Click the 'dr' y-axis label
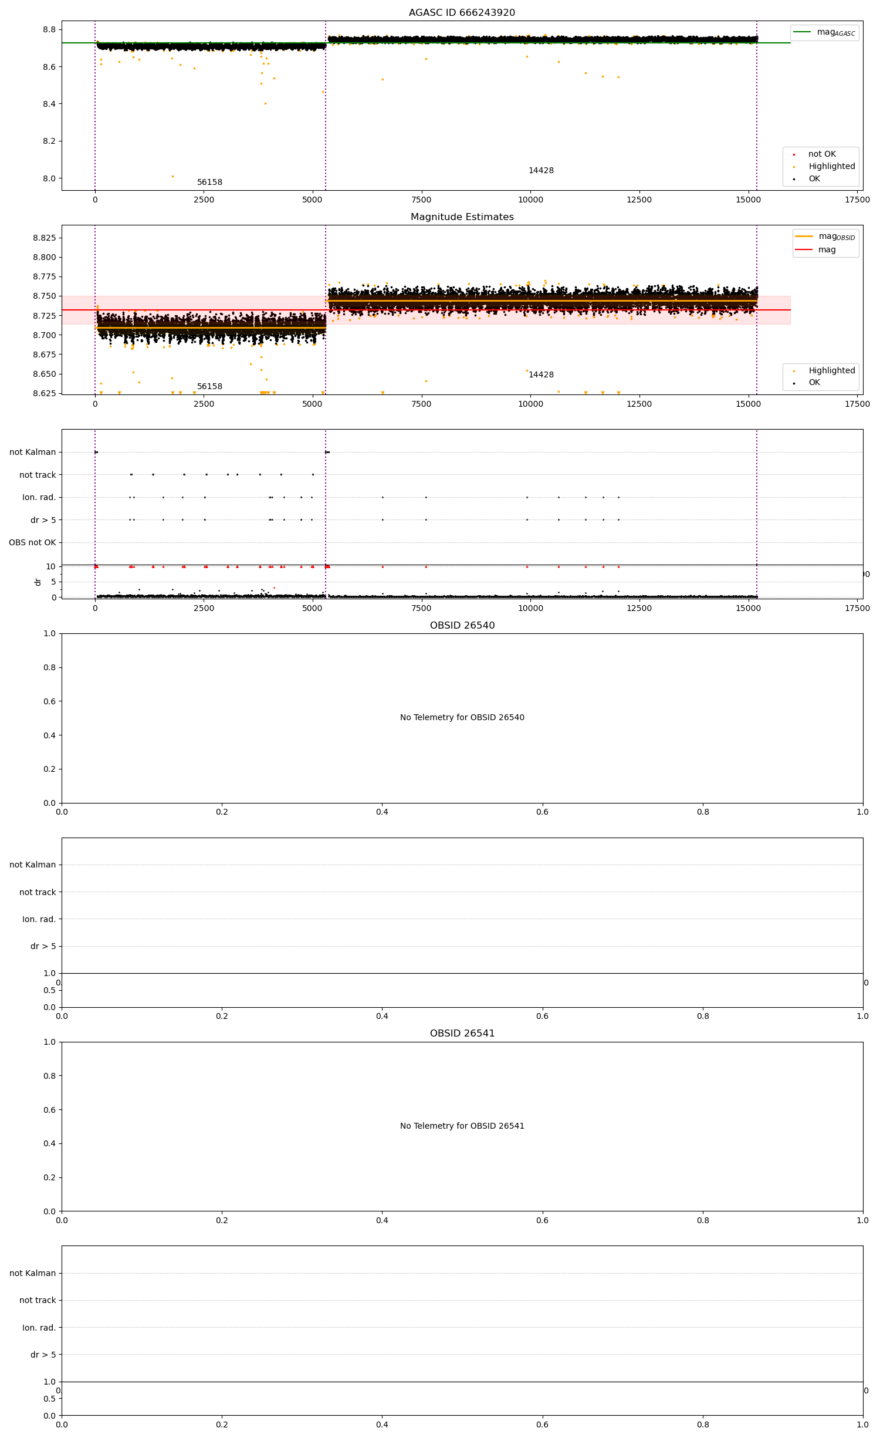880x1438 pixels. 38,582
